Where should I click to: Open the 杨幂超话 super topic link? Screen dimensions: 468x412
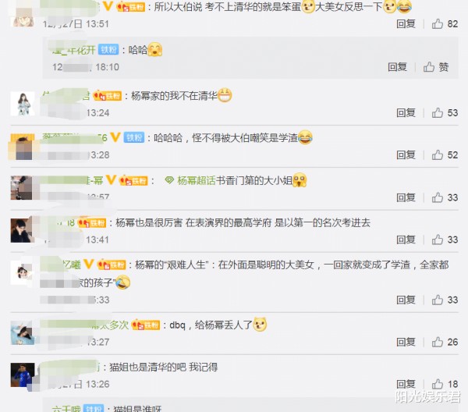click(190, 180)
